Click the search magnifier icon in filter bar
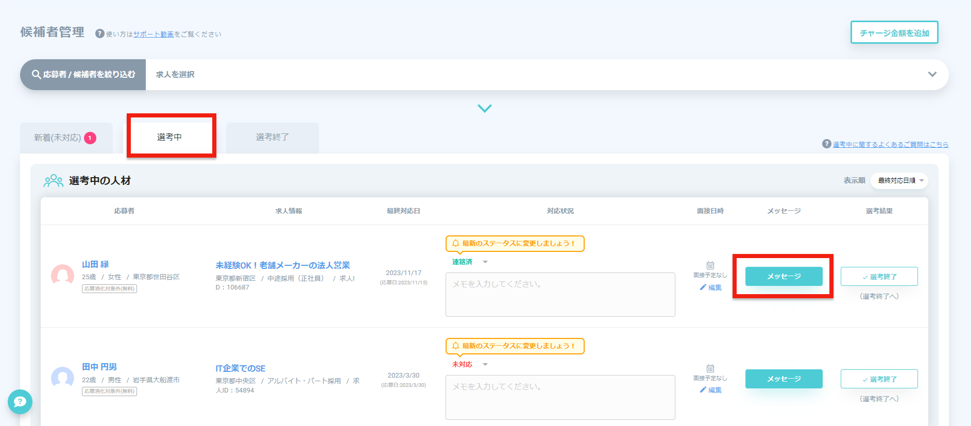 (x=36, y=75)
